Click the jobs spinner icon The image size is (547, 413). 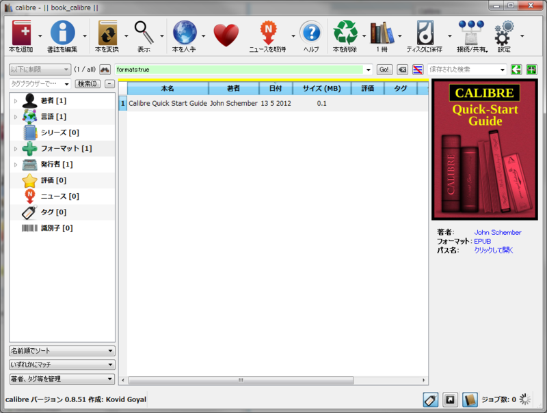[x=525, y=399]
